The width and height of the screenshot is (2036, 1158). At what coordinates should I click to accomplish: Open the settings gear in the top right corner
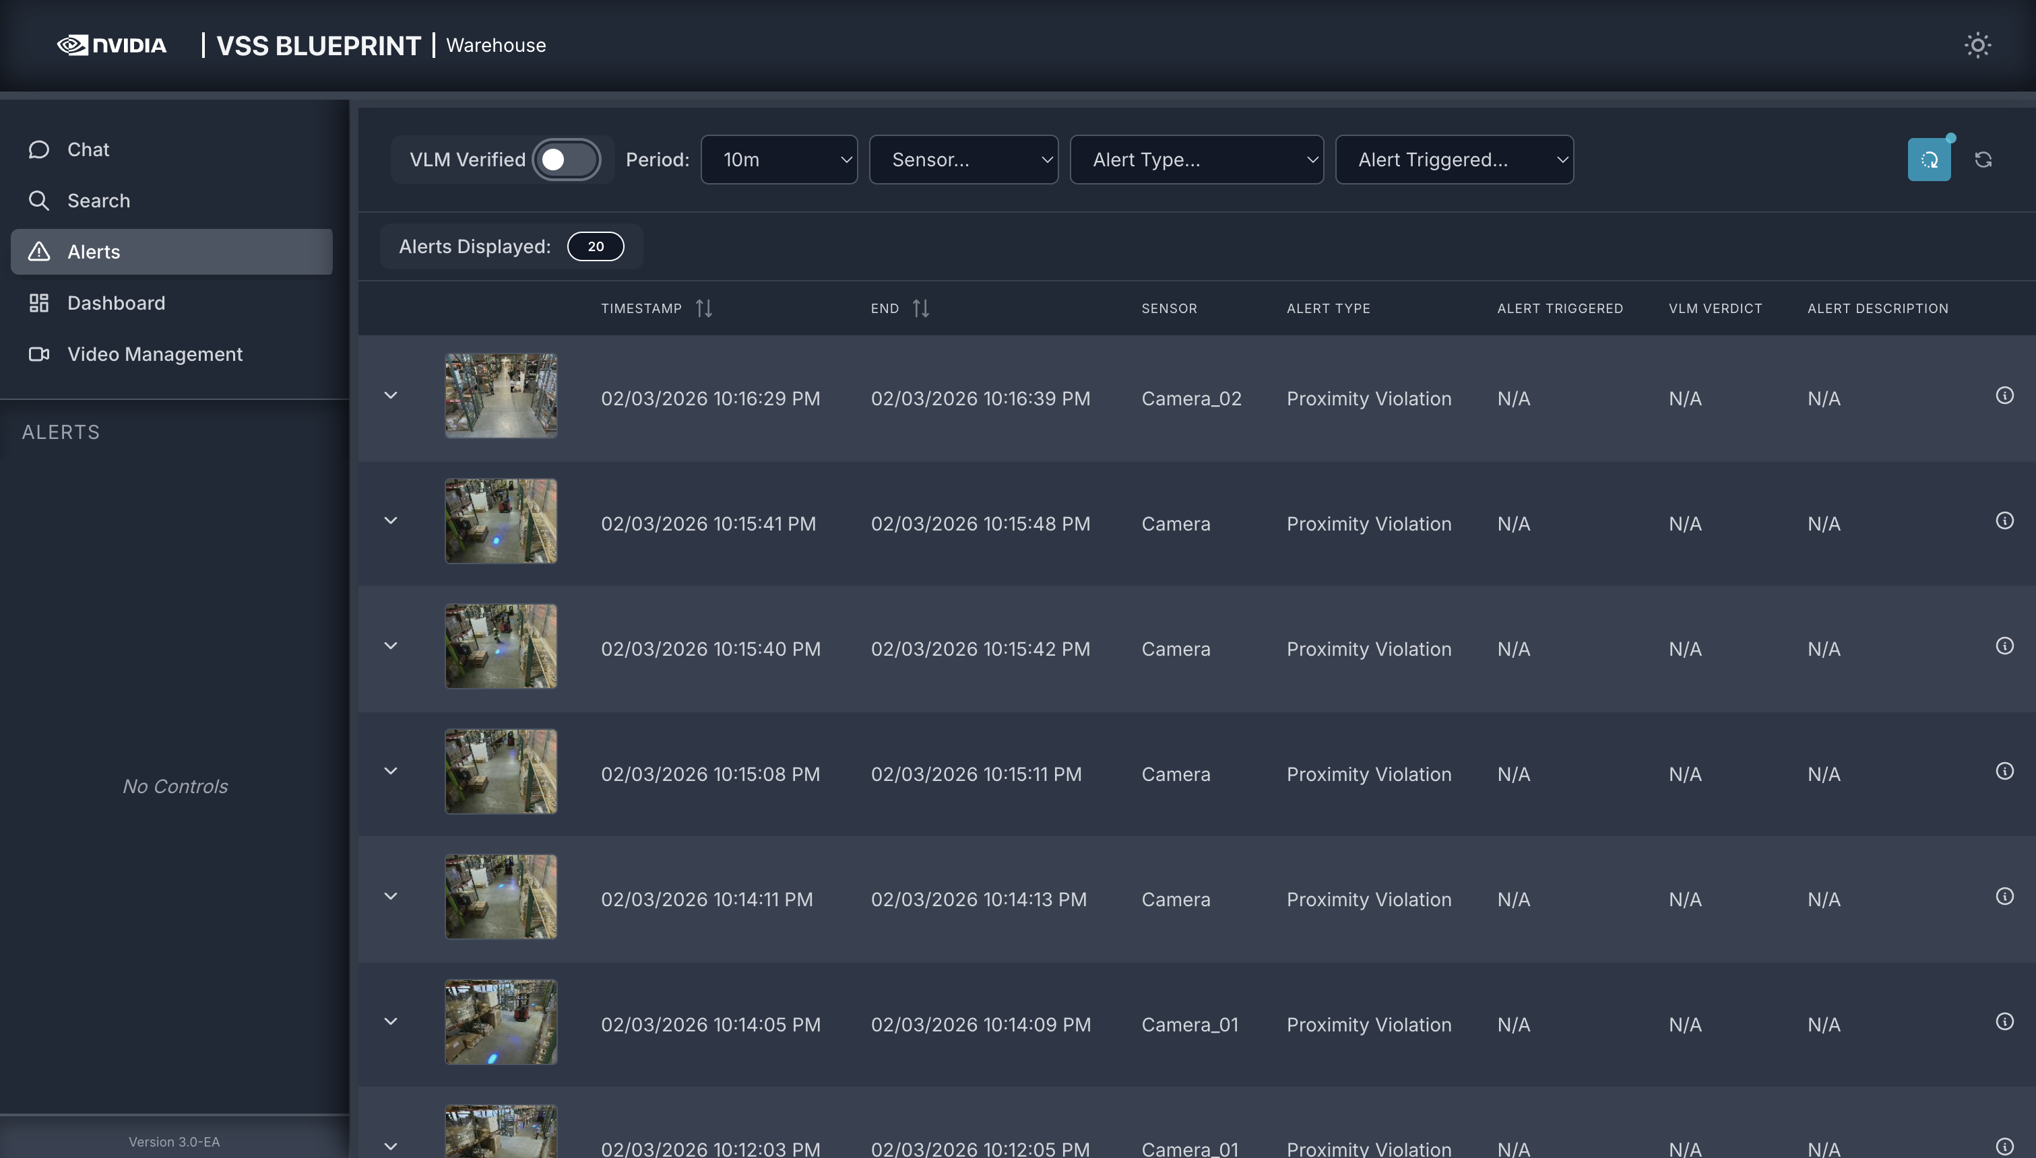click(x=1978, y=45)
